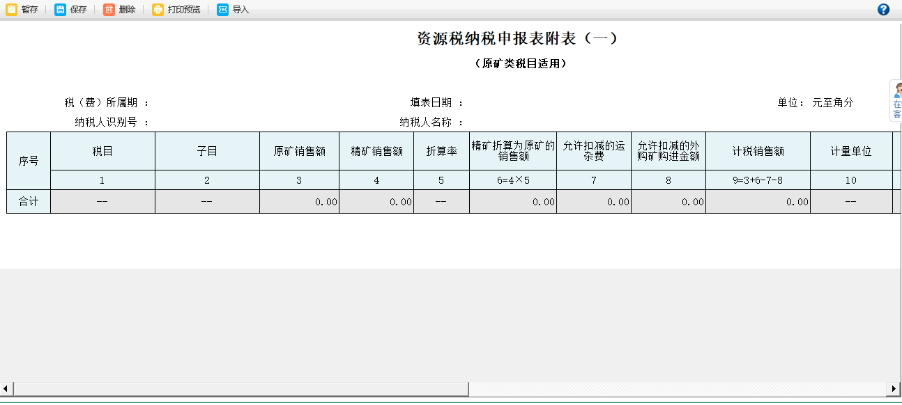
Task: Open print preview with the 打印预览 button
Action: (x=176, y=10)
